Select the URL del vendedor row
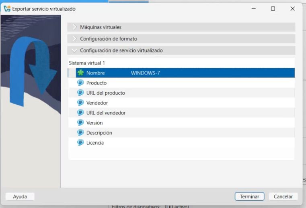The image size is (306, 208). [x=181, y=113]
